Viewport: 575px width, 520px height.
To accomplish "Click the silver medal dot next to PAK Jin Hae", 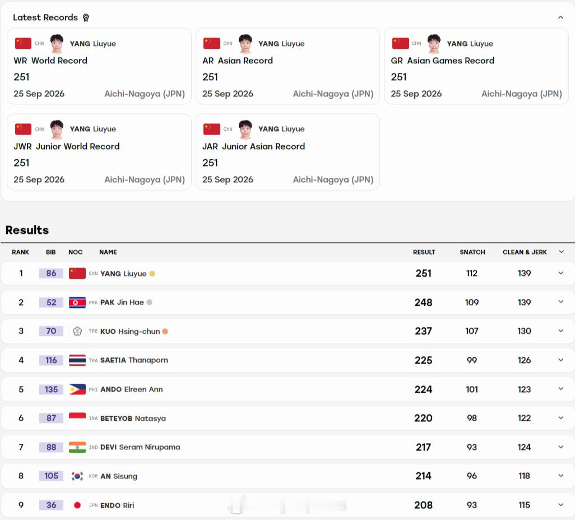I will [x=149, y=302].
